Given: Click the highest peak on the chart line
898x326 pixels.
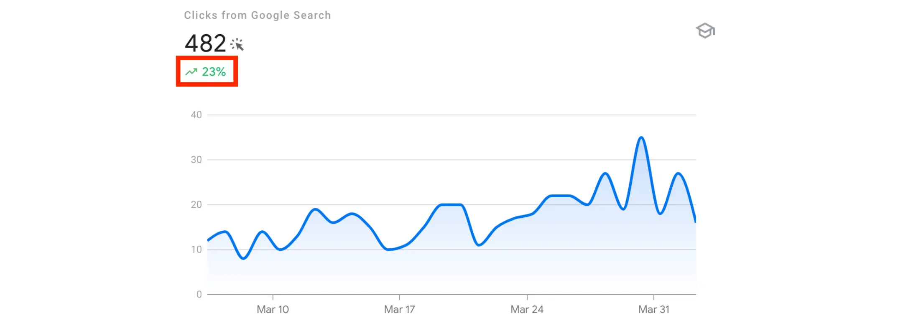Looking at the screenshot, I should pos(641,138).
